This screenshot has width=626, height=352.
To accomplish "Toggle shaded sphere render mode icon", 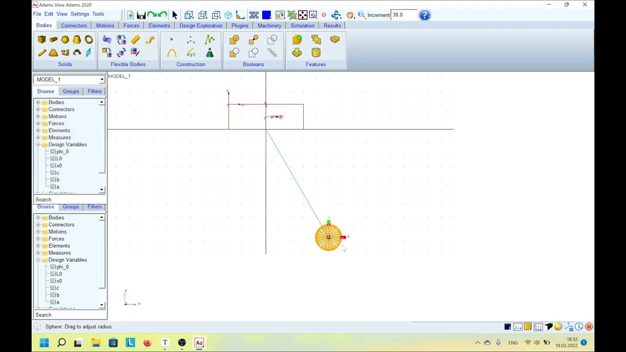I will pos(558,327).
